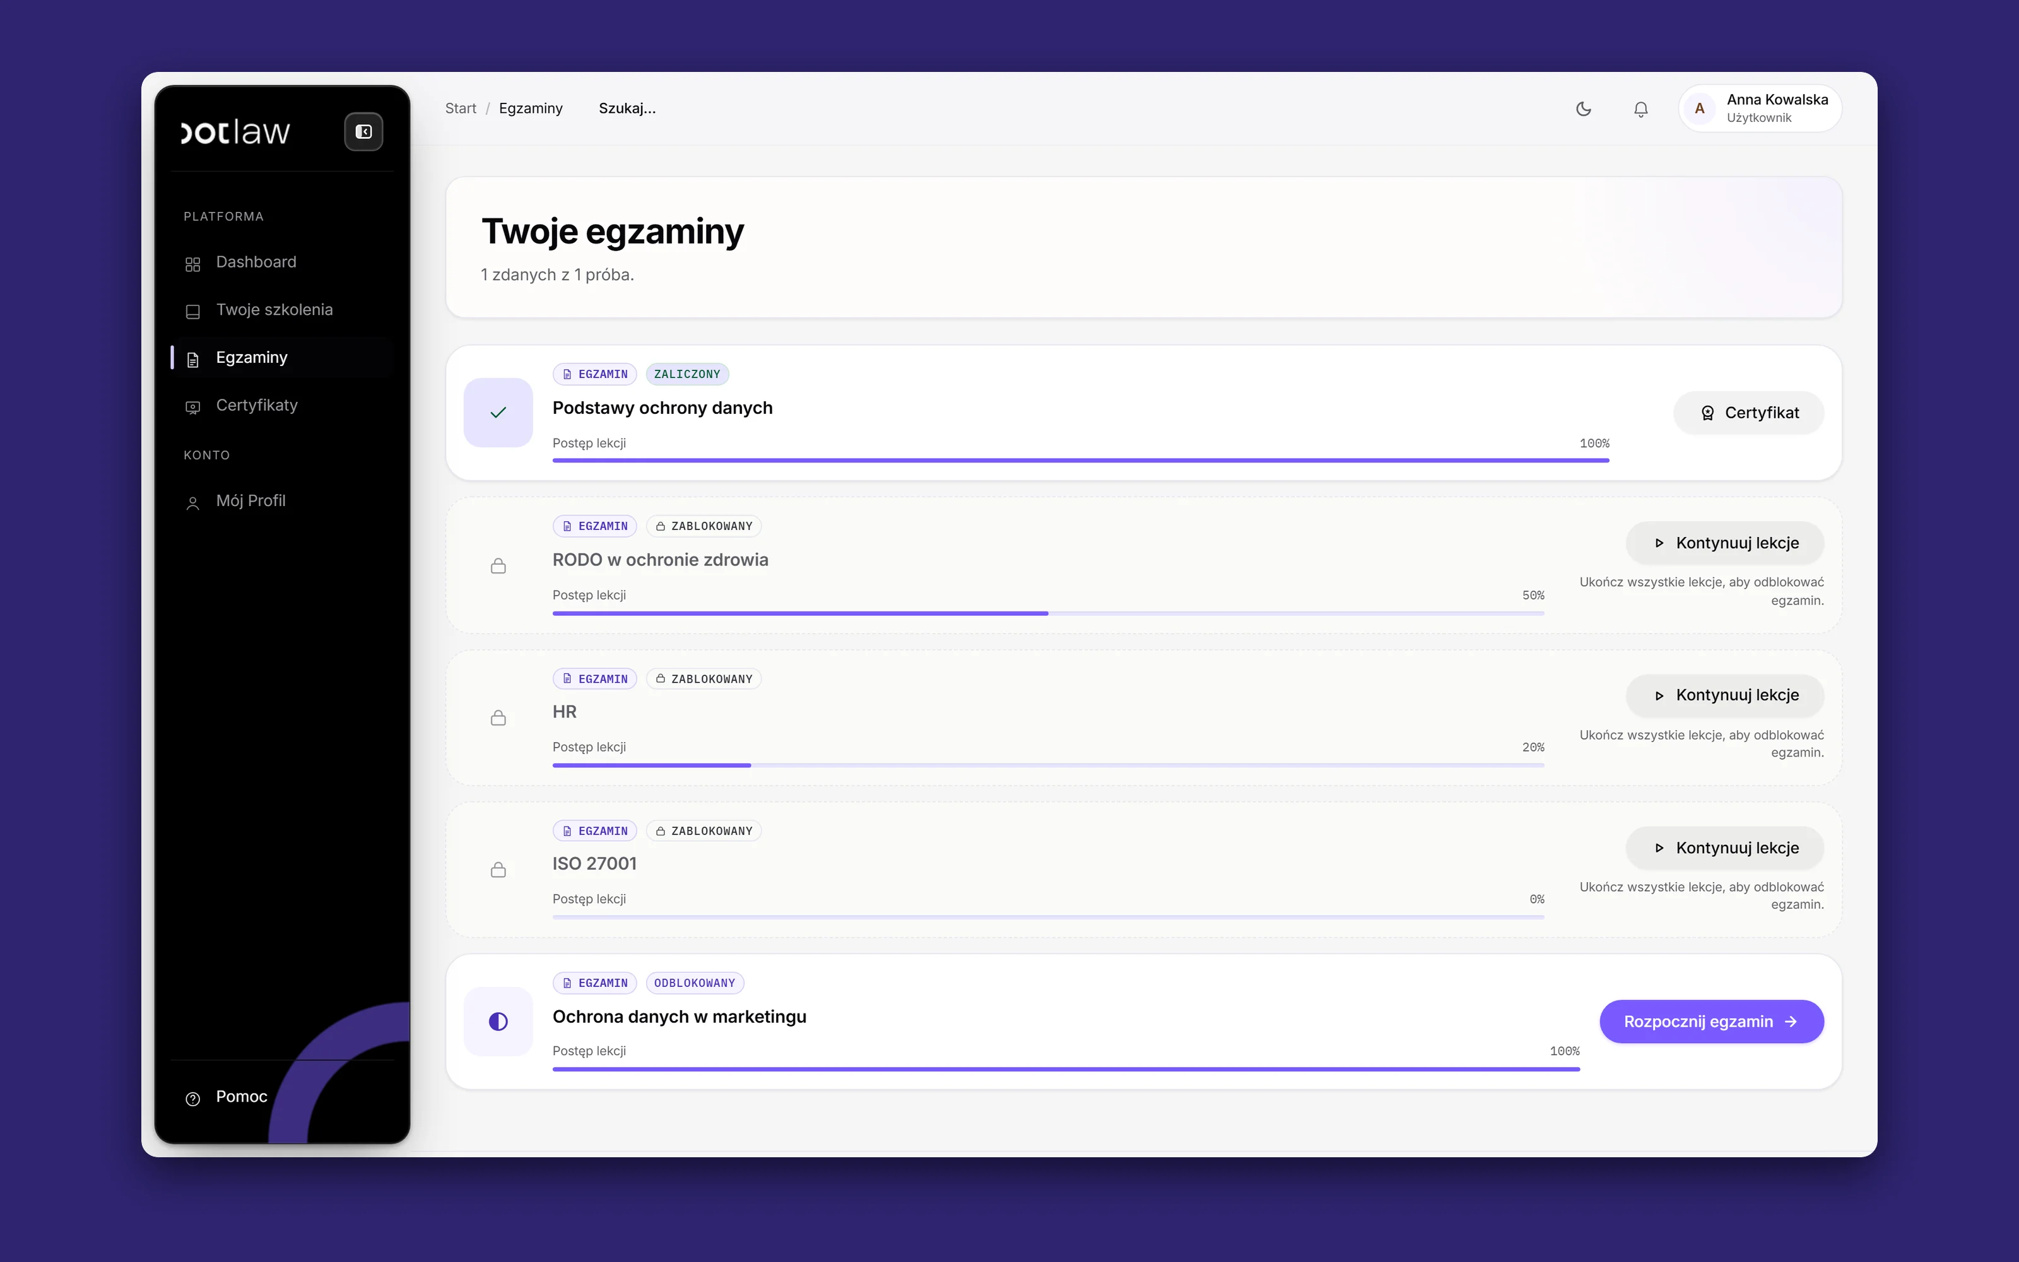This screenshot has width=2019, height=1262.
Task: Click Kontynuuj lekcje for RODO w ochronie zdrowia
Action: [x=1724, y=543]
